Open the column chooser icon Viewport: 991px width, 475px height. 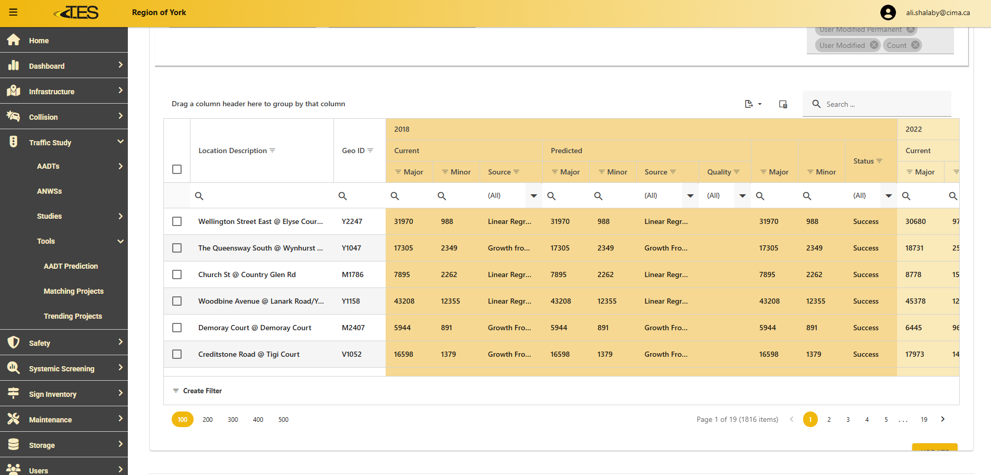783,104
